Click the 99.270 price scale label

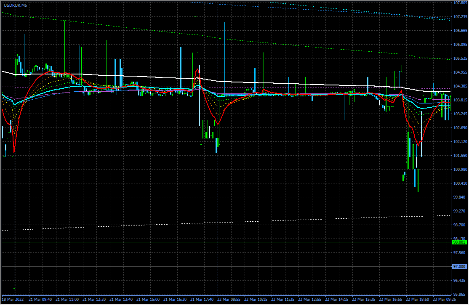pyautogui.click(x=459, y=211)
